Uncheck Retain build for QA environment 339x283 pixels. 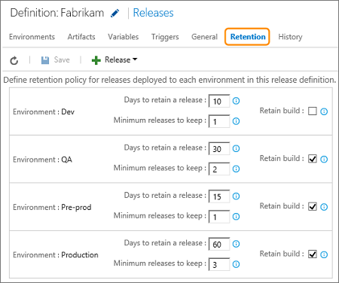tap(313, 159)
